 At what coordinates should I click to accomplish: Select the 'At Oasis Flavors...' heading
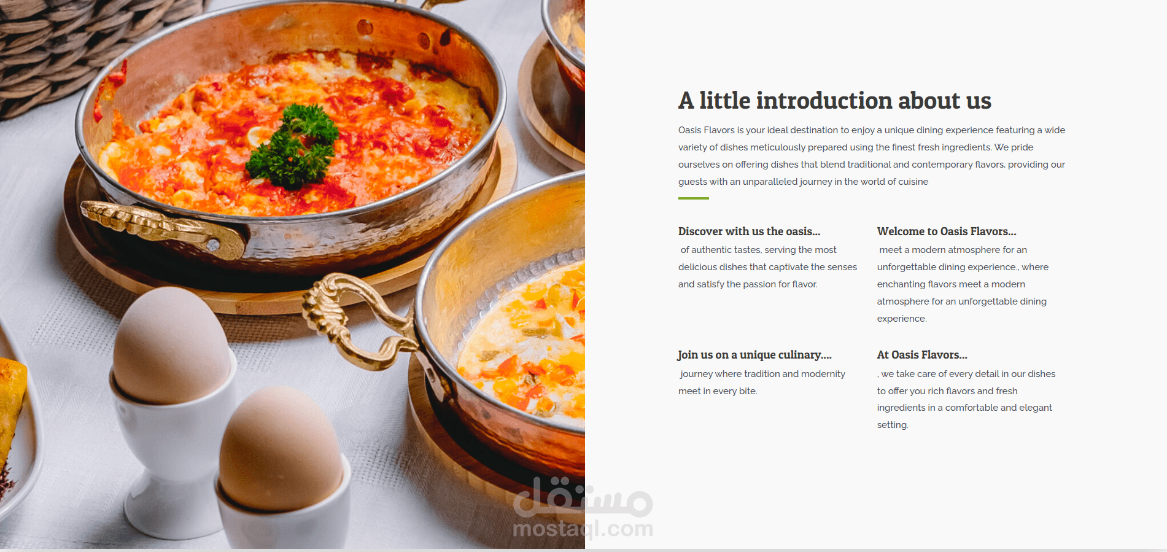click(x=922, y=355)
